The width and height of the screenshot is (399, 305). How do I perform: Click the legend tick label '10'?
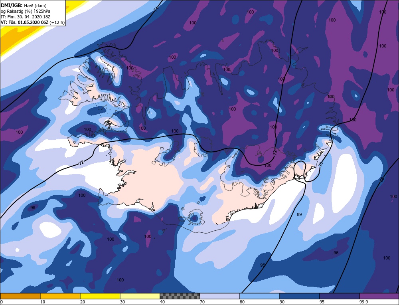click(x=43, y=302)
